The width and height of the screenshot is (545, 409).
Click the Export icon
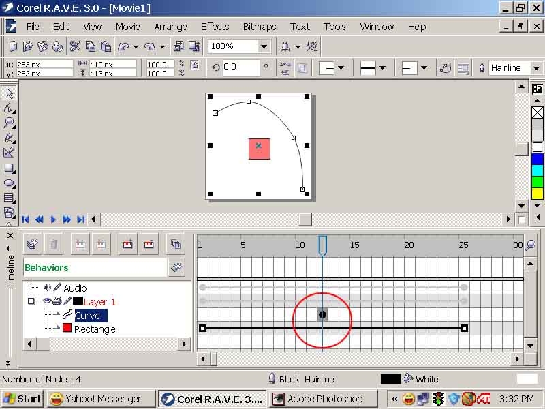[x=194, y=46]
